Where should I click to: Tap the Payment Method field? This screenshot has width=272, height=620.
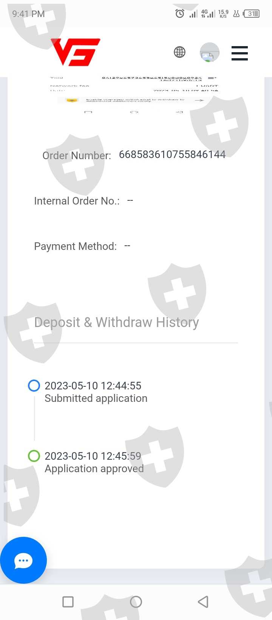pos(82,246)
